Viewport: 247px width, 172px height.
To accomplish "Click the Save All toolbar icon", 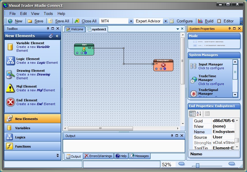I will pos(50,21).
